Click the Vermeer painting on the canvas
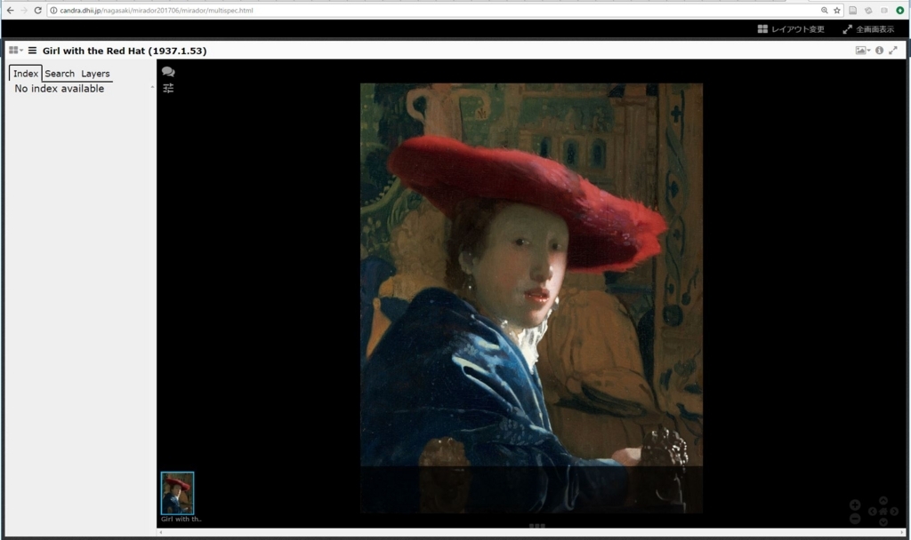911x540 pixels. [x=531, y=298]
